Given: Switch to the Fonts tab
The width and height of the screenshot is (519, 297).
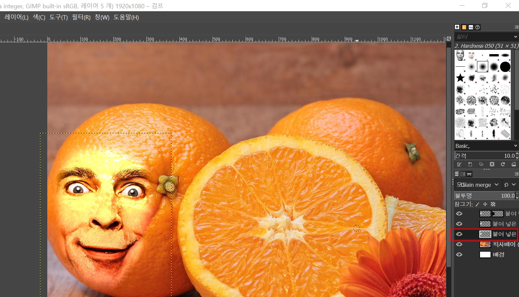Looking at the screenshot, I should 471,27.
